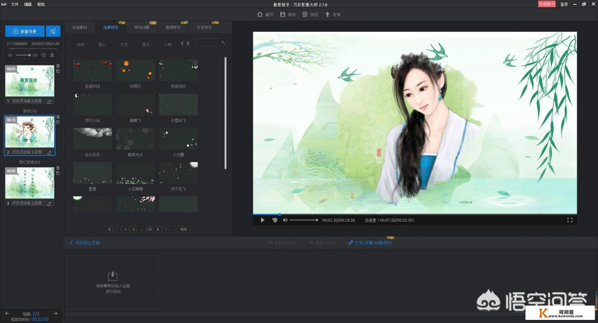Show previous effect categories

[182, 43]
